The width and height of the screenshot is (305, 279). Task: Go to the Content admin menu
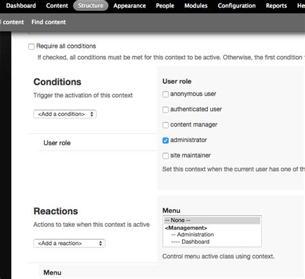pos(57,6)
